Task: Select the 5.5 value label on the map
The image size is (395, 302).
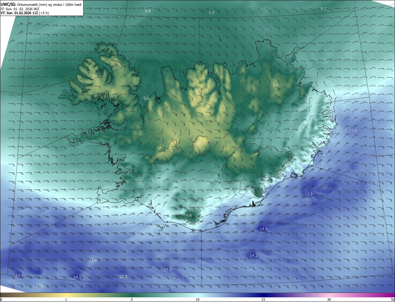Action: coord(212,13)
